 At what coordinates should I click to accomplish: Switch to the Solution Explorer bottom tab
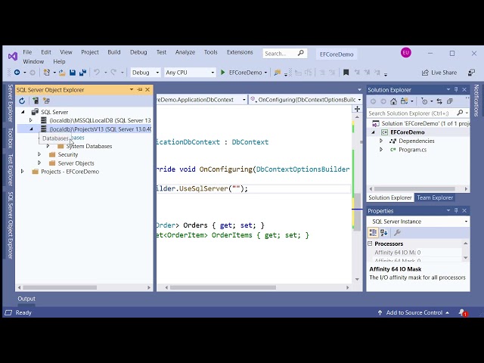click(x=390, y=197)
